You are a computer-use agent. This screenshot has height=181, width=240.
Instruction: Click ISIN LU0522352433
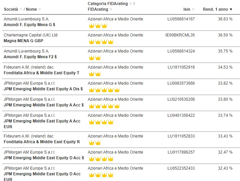pos(181,168)
